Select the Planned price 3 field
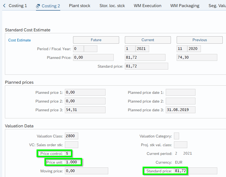This screenshot has height=177, width=226. pyautogui.click(x=85, y=110)
